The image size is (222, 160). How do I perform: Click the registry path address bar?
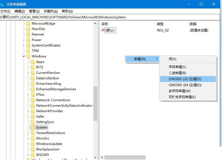[110, 17]
